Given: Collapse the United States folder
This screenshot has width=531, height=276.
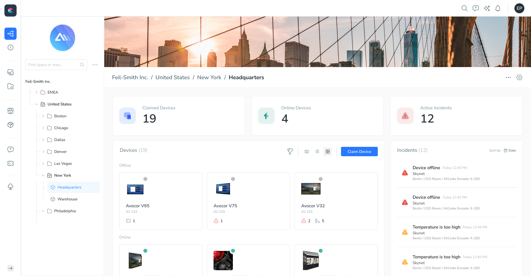Looking at the screenshot, I should click(37, 104).
